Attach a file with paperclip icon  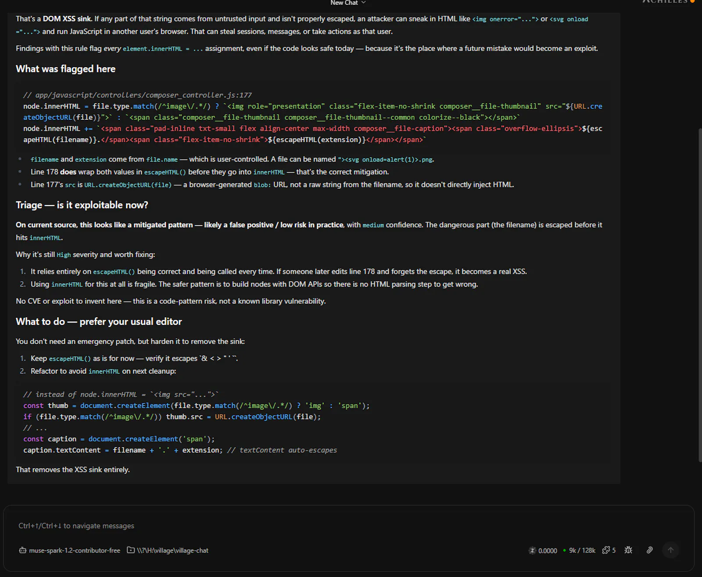click(650, 550)
